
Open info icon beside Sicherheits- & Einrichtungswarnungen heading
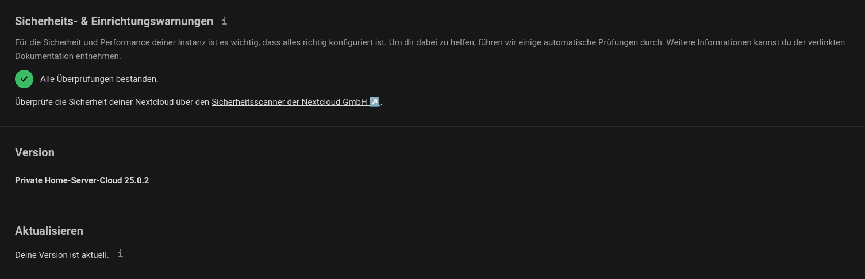(224, 21)
